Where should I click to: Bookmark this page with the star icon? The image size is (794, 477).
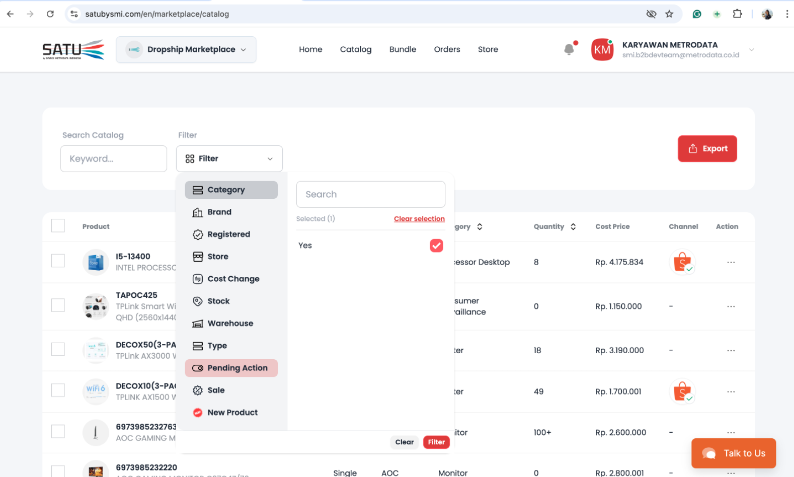669,14
